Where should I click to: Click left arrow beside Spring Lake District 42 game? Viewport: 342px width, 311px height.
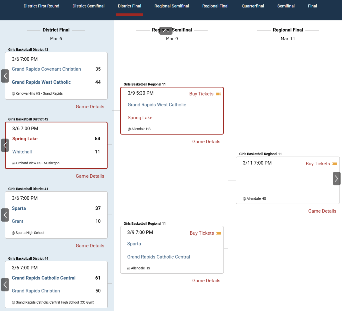pyautogui.click(x=5, y=145)
